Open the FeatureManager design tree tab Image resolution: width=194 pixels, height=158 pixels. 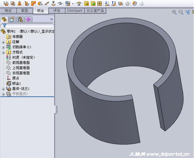click(4, 19)
